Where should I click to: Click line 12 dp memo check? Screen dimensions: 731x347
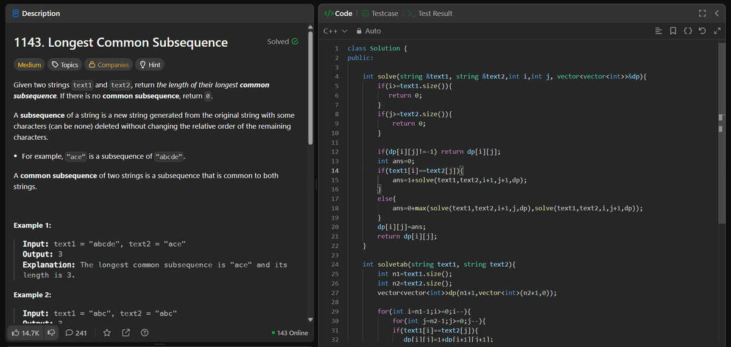pos(439,152)
